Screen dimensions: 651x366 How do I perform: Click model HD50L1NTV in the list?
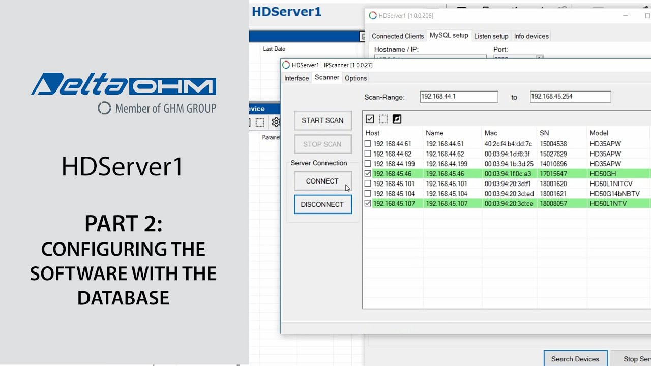608,203
